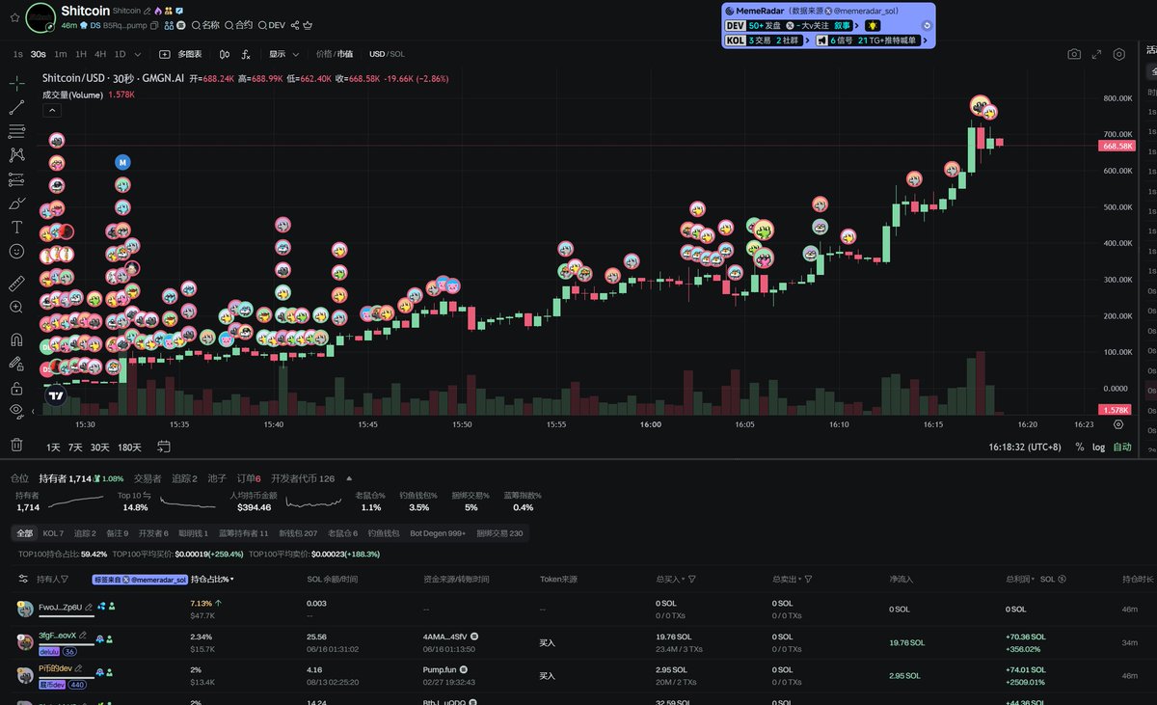Screen dimensions: 1157x705
Task: Open the fx indicators menu
Action: [246, 55]
